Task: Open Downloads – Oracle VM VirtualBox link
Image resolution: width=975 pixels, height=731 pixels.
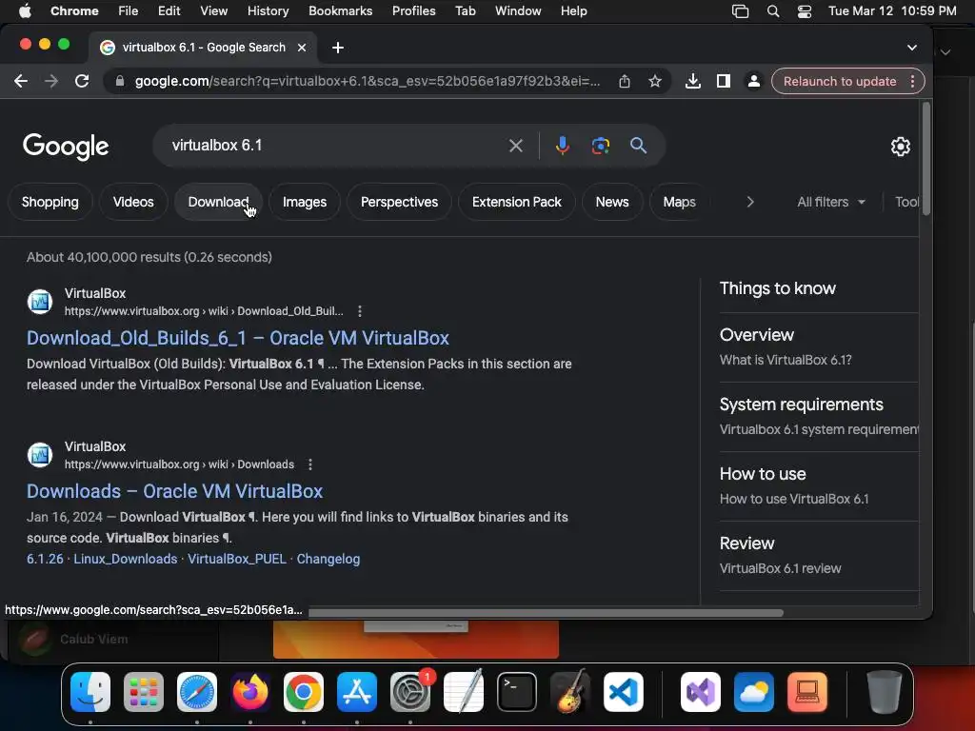Action: pyautogui.click(x=175, y=491)
